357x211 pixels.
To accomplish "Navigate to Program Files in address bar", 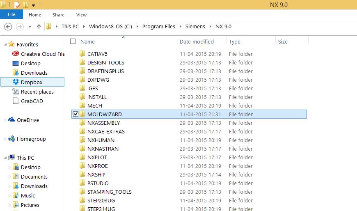I will pos(159,26).
